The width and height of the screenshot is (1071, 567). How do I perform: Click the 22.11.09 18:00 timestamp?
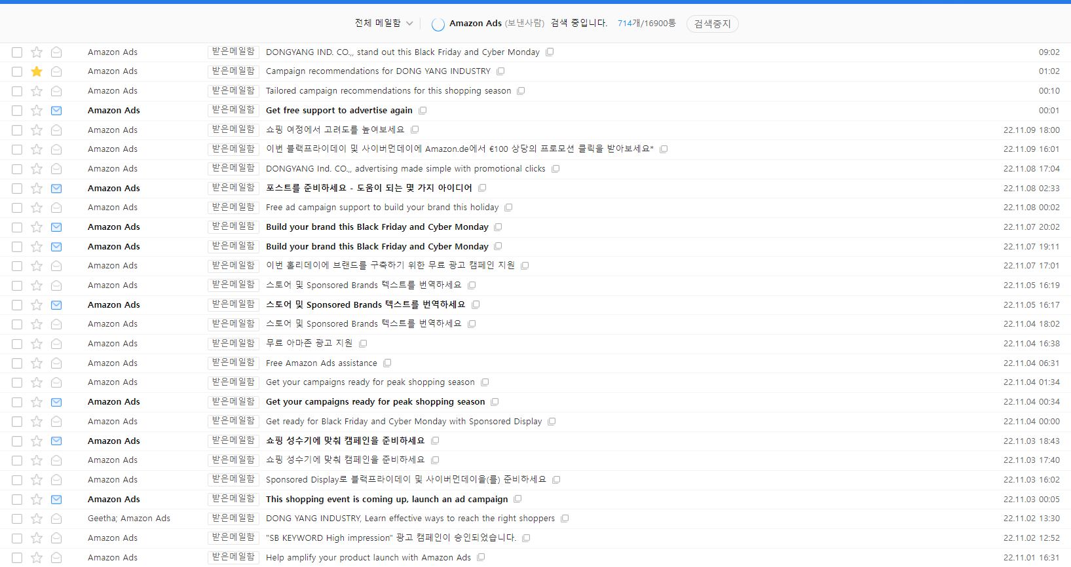(1032, 130)
